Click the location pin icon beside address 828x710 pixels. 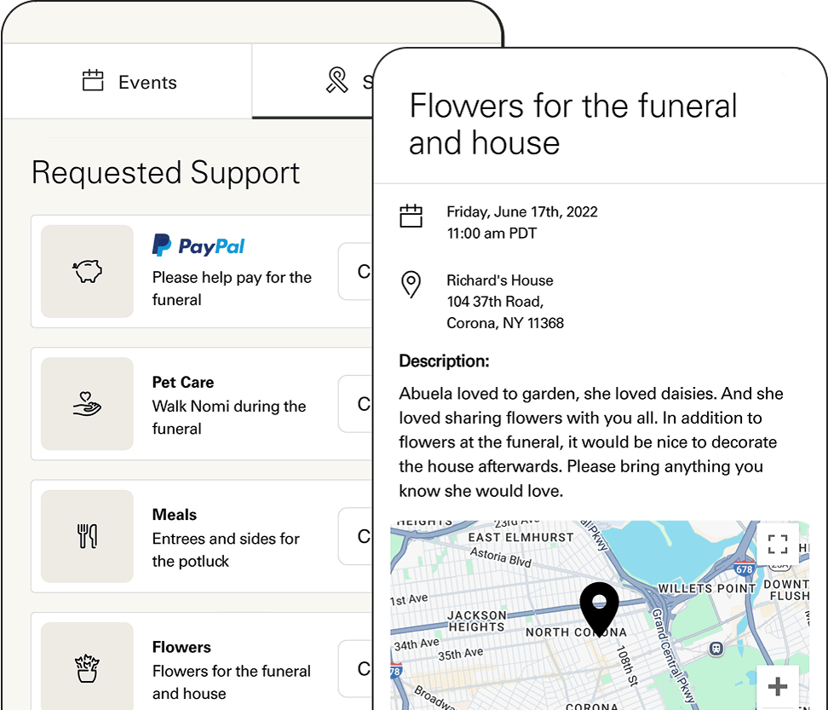pyautogui.click(x=411, y=284)
